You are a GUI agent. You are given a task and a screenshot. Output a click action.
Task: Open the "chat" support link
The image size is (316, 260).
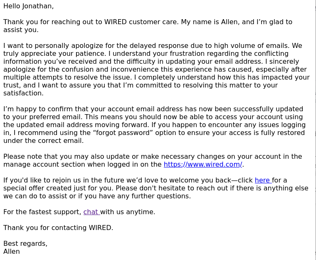click(x=90, y=212)
